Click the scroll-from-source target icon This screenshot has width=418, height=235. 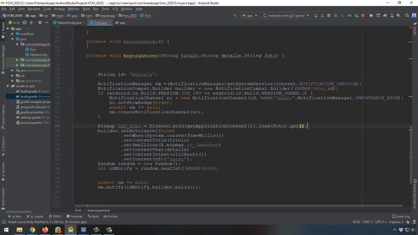click(25, 23)
